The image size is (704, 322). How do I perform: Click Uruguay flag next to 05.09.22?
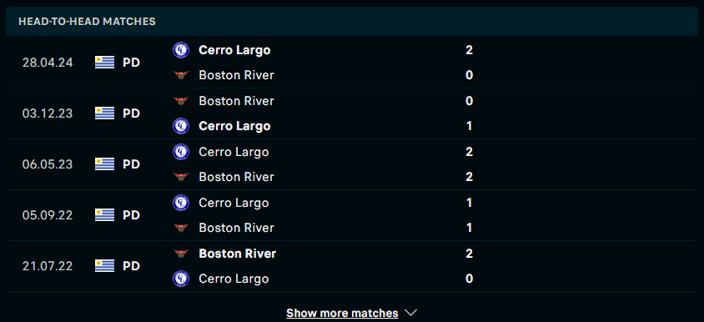(104, 215)
